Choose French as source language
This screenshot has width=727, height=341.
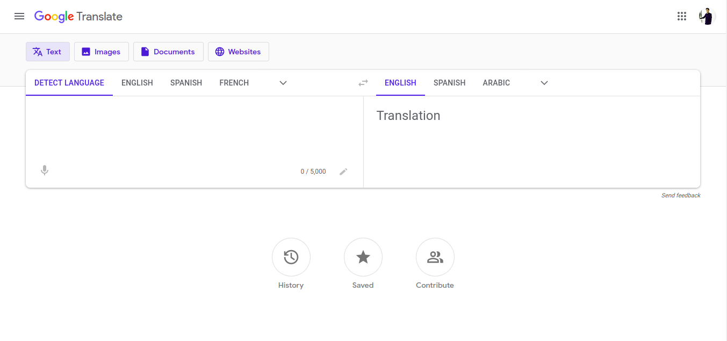(x=234, y=83)
